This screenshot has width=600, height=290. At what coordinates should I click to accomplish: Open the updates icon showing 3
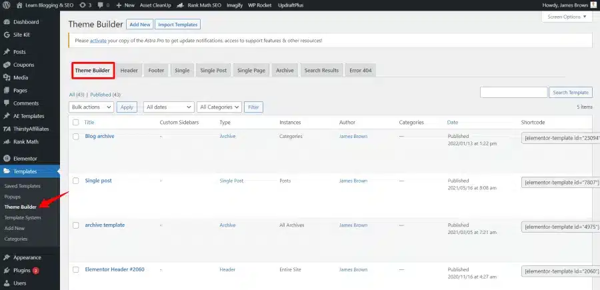click(82, 5)
